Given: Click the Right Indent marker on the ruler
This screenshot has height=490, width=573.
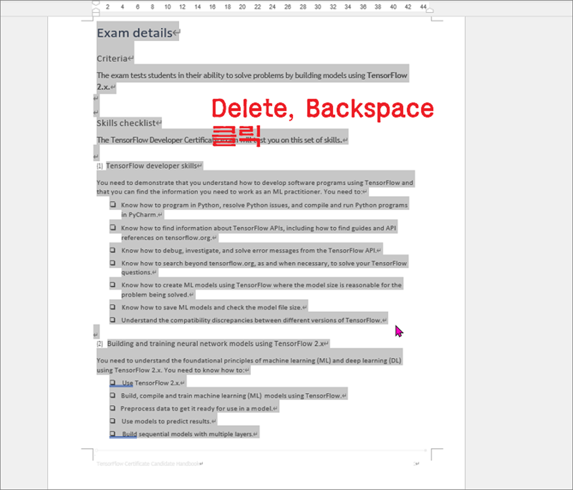Looking at the screenshot, I should click(430, 10).
